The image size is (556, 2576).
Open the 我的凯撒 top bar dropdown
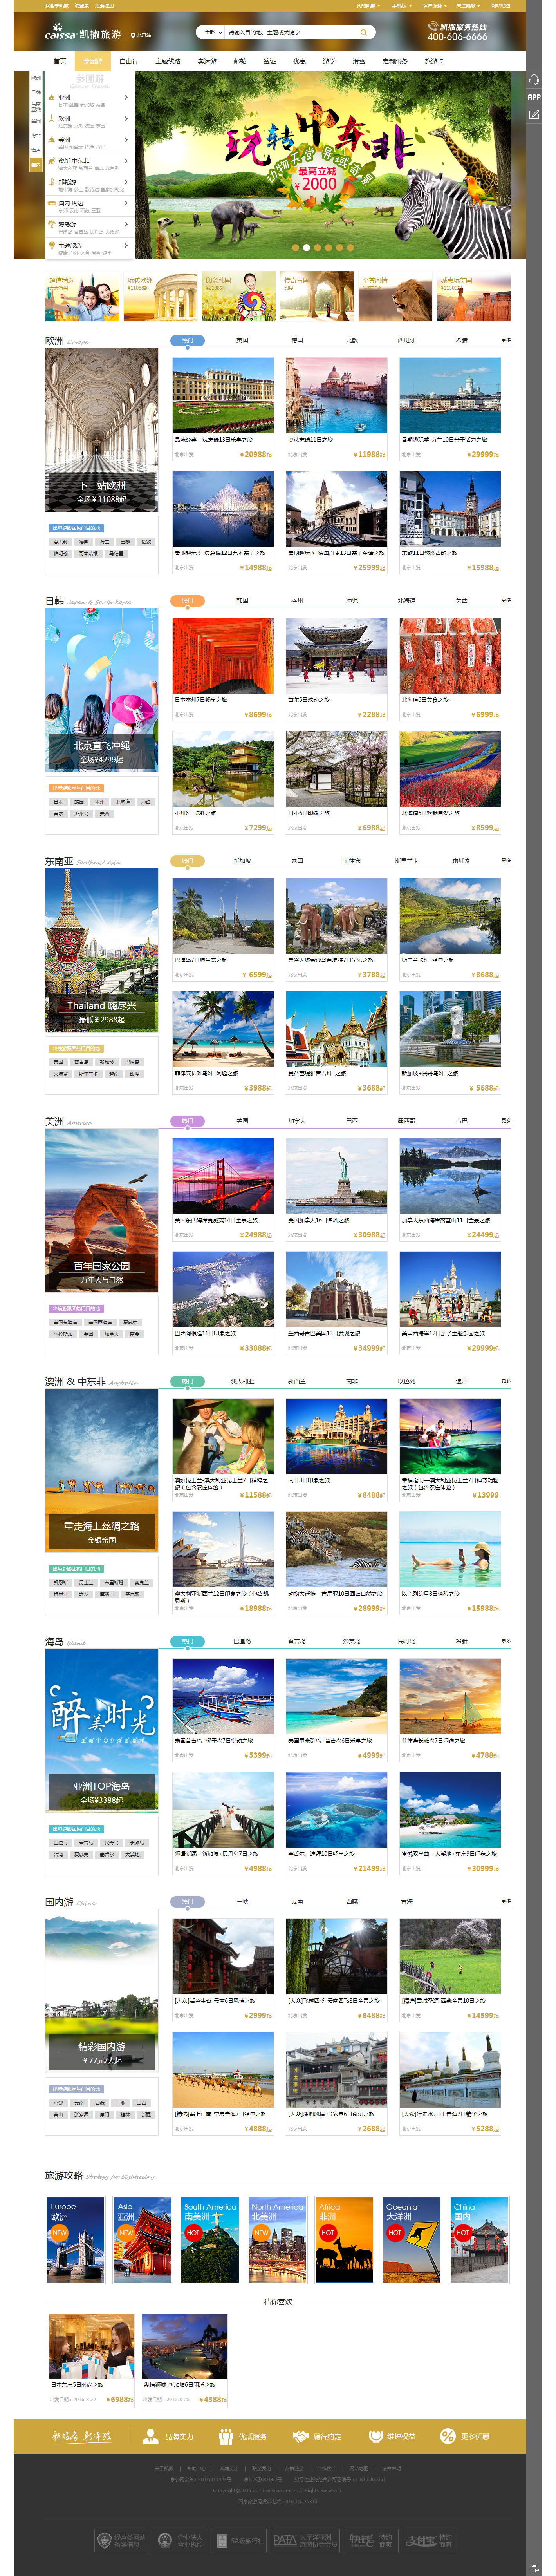pos(368,5)
